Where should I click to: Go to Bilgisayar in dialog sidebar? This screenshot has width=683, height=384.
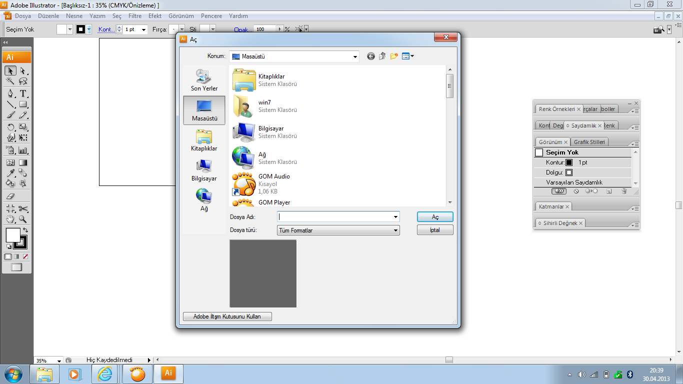[204, 170]
